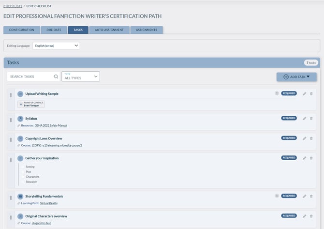This screenshot has width=324, height=229.
Task: Delete the Gather your inspiration task
Action: [x=311, y=158]
